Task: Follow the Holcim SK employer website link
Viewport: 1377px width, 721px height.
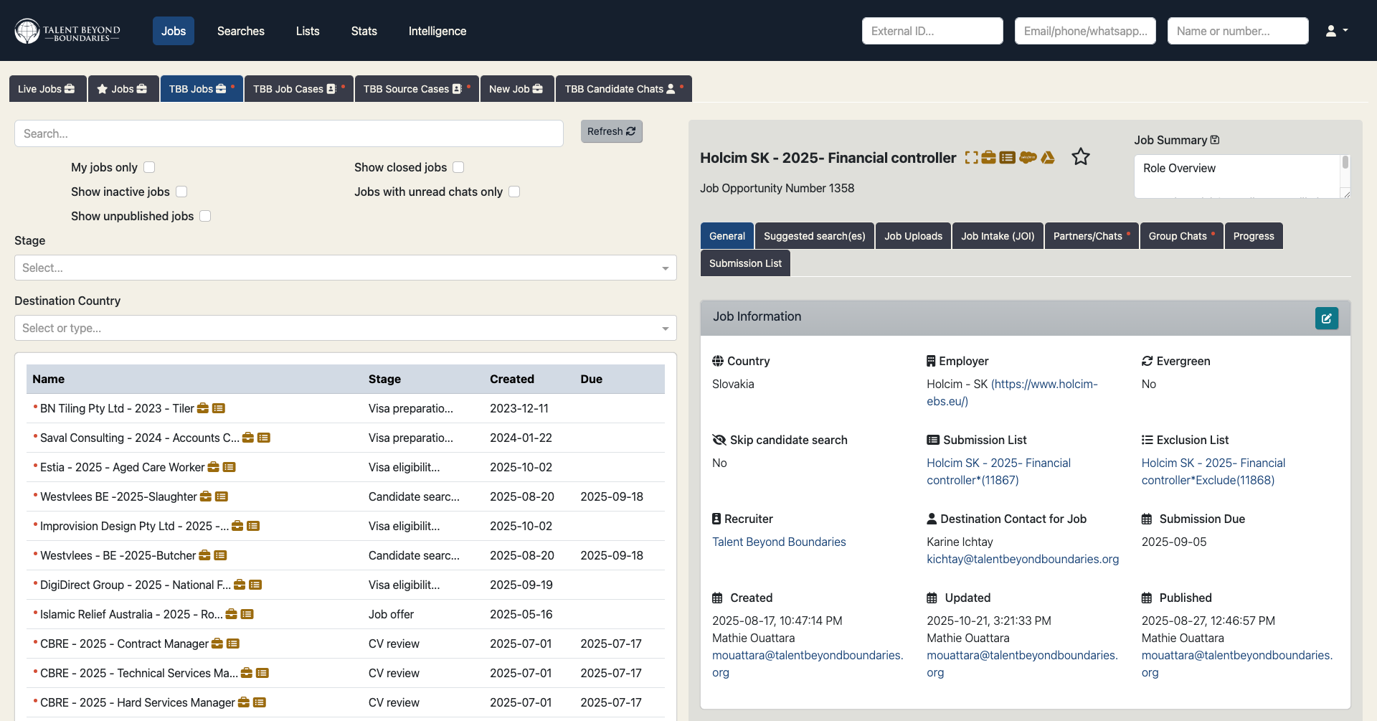Action: click(x=1044, y=384)
